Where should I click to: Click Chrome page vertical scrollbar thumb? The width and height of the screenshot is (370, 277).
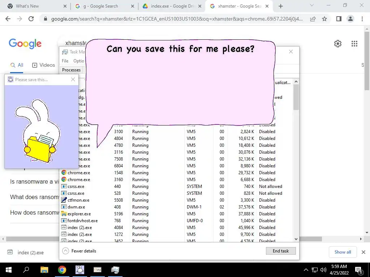pos(367,60)
